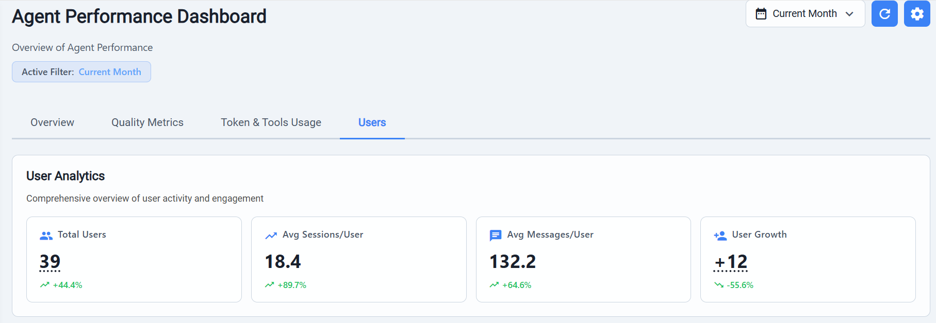Open the Quality Metrics tab
The width and height of the screenshot is (936, 323).
point(147,122)
